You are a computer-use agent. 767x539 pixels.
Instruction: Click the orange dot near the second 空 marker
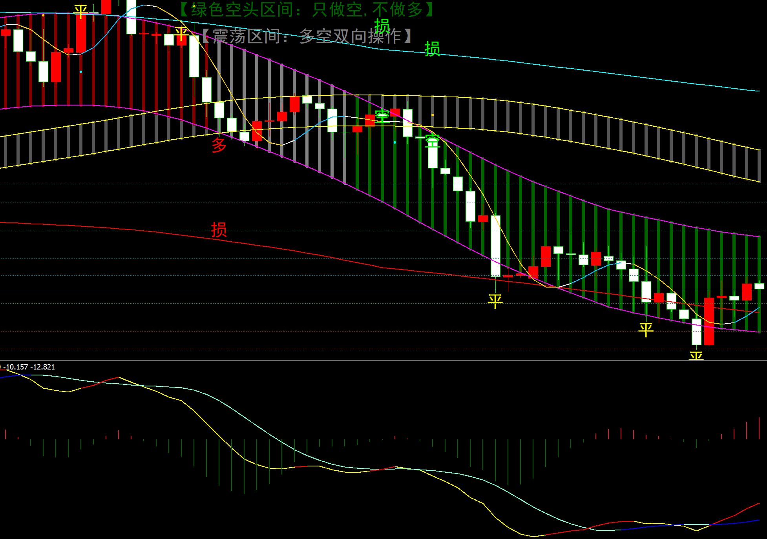tap(433, 115)
